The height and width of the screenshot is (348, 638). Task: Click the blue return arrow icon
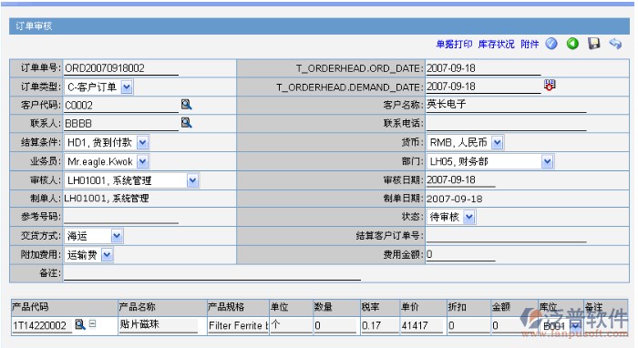point(615,44)
